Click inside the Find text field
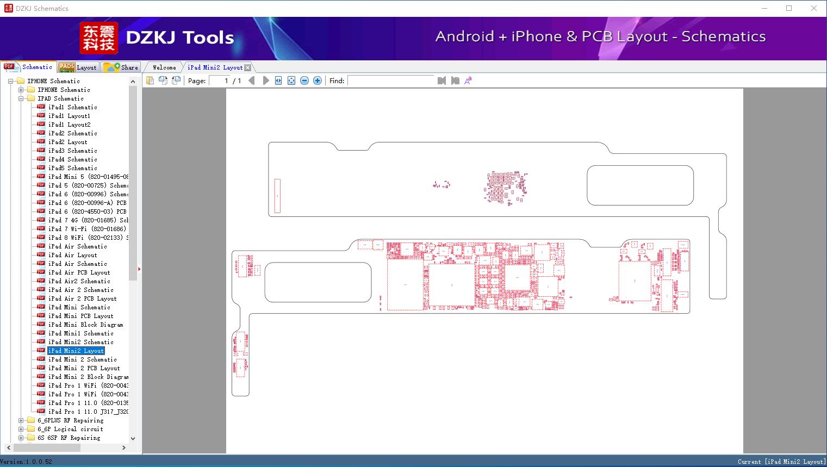827x467 pixels. click(x=390, y=80)
